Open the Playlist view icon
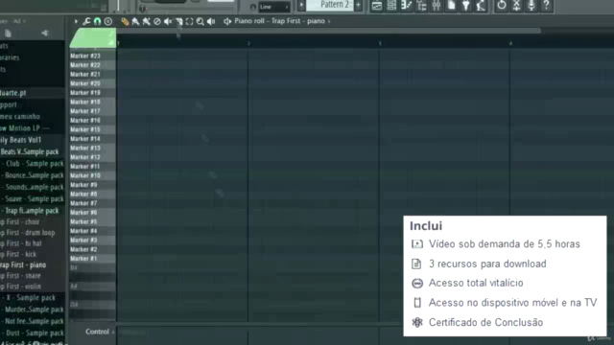This screenshot has height=345, width=614. (377, 6)
